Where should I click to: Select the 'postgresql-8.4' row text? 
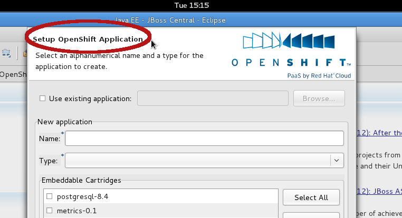(x=82, y=196)
